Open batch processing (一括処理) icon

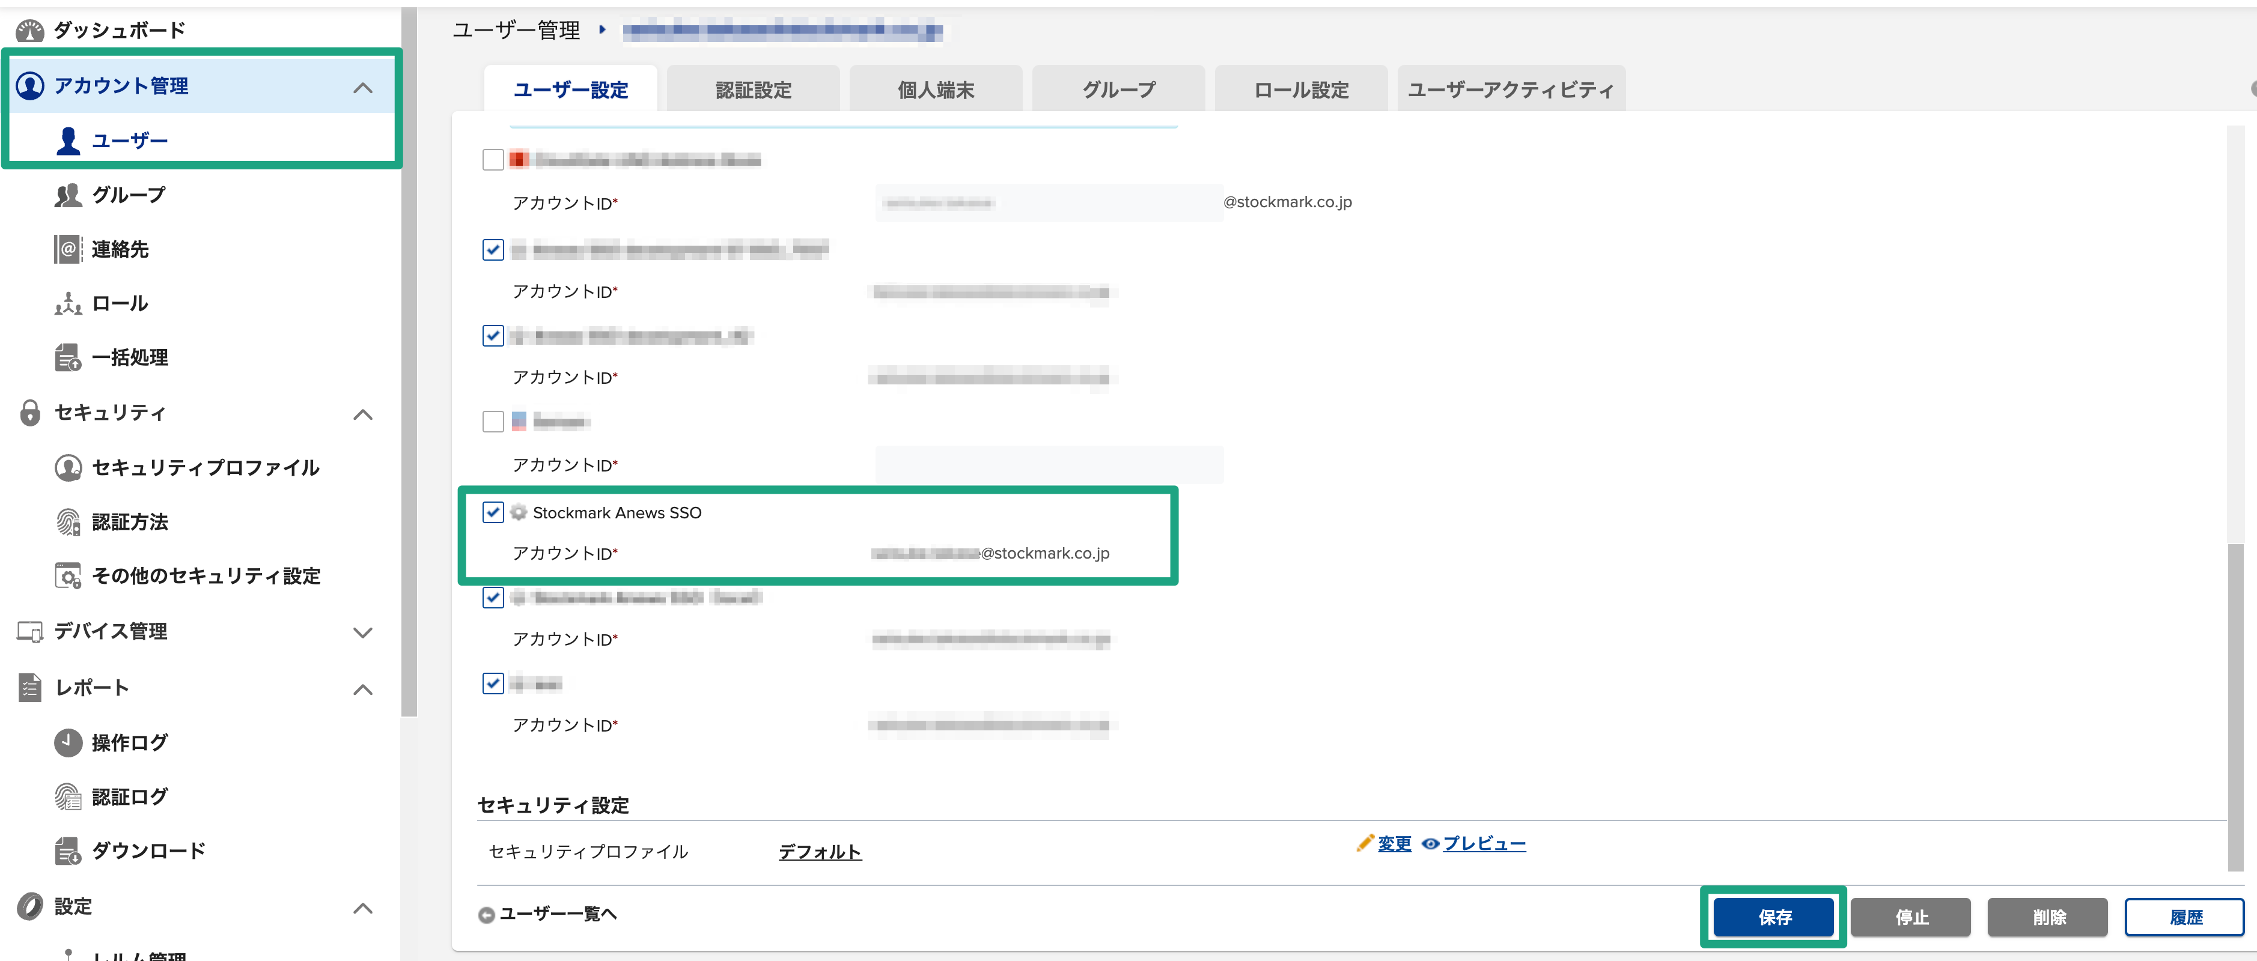tap(67, 359)
